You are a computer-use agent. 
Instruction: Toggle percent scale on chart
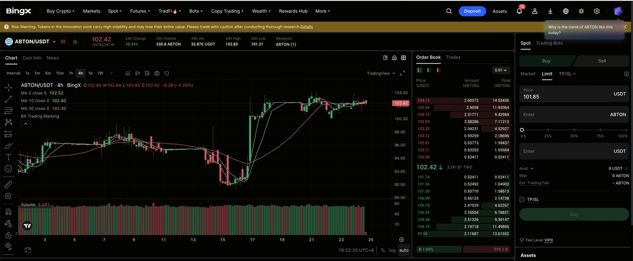(383, 250)
